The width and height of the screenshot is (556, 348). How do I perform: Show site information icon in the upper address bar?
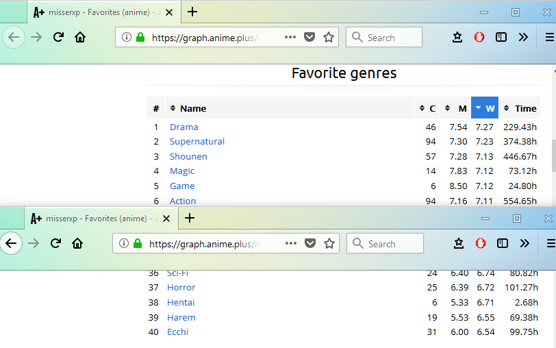coord(126,38)
